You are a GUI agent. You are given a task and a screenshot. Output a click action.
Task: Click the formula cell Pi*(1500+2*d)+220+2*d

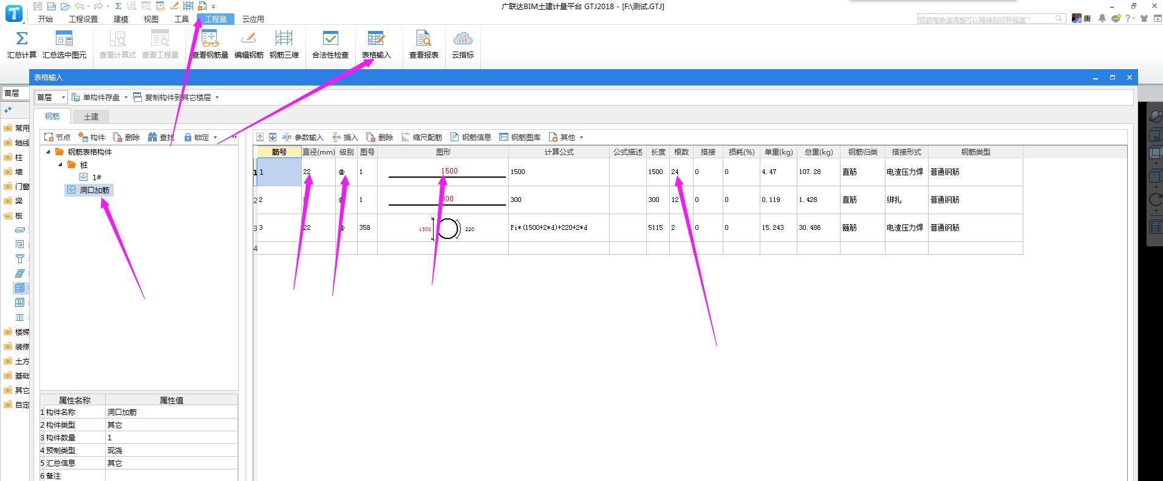tap(559, 227)
